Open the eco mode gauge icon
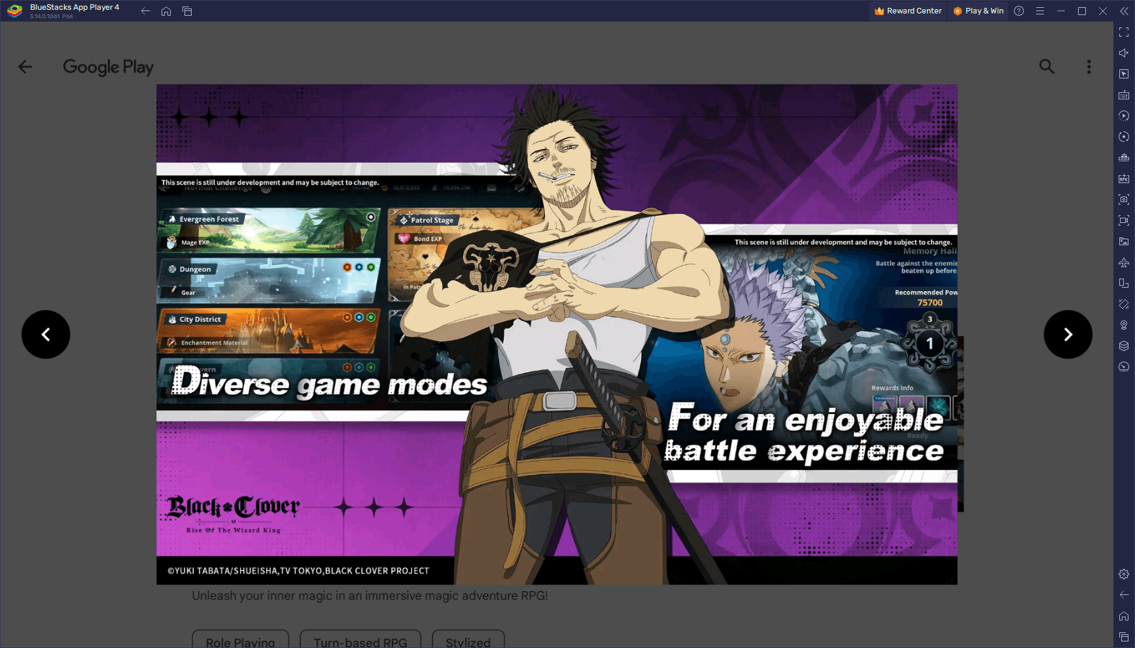Screen dimensions: 1135x648 click(1124, 367)
